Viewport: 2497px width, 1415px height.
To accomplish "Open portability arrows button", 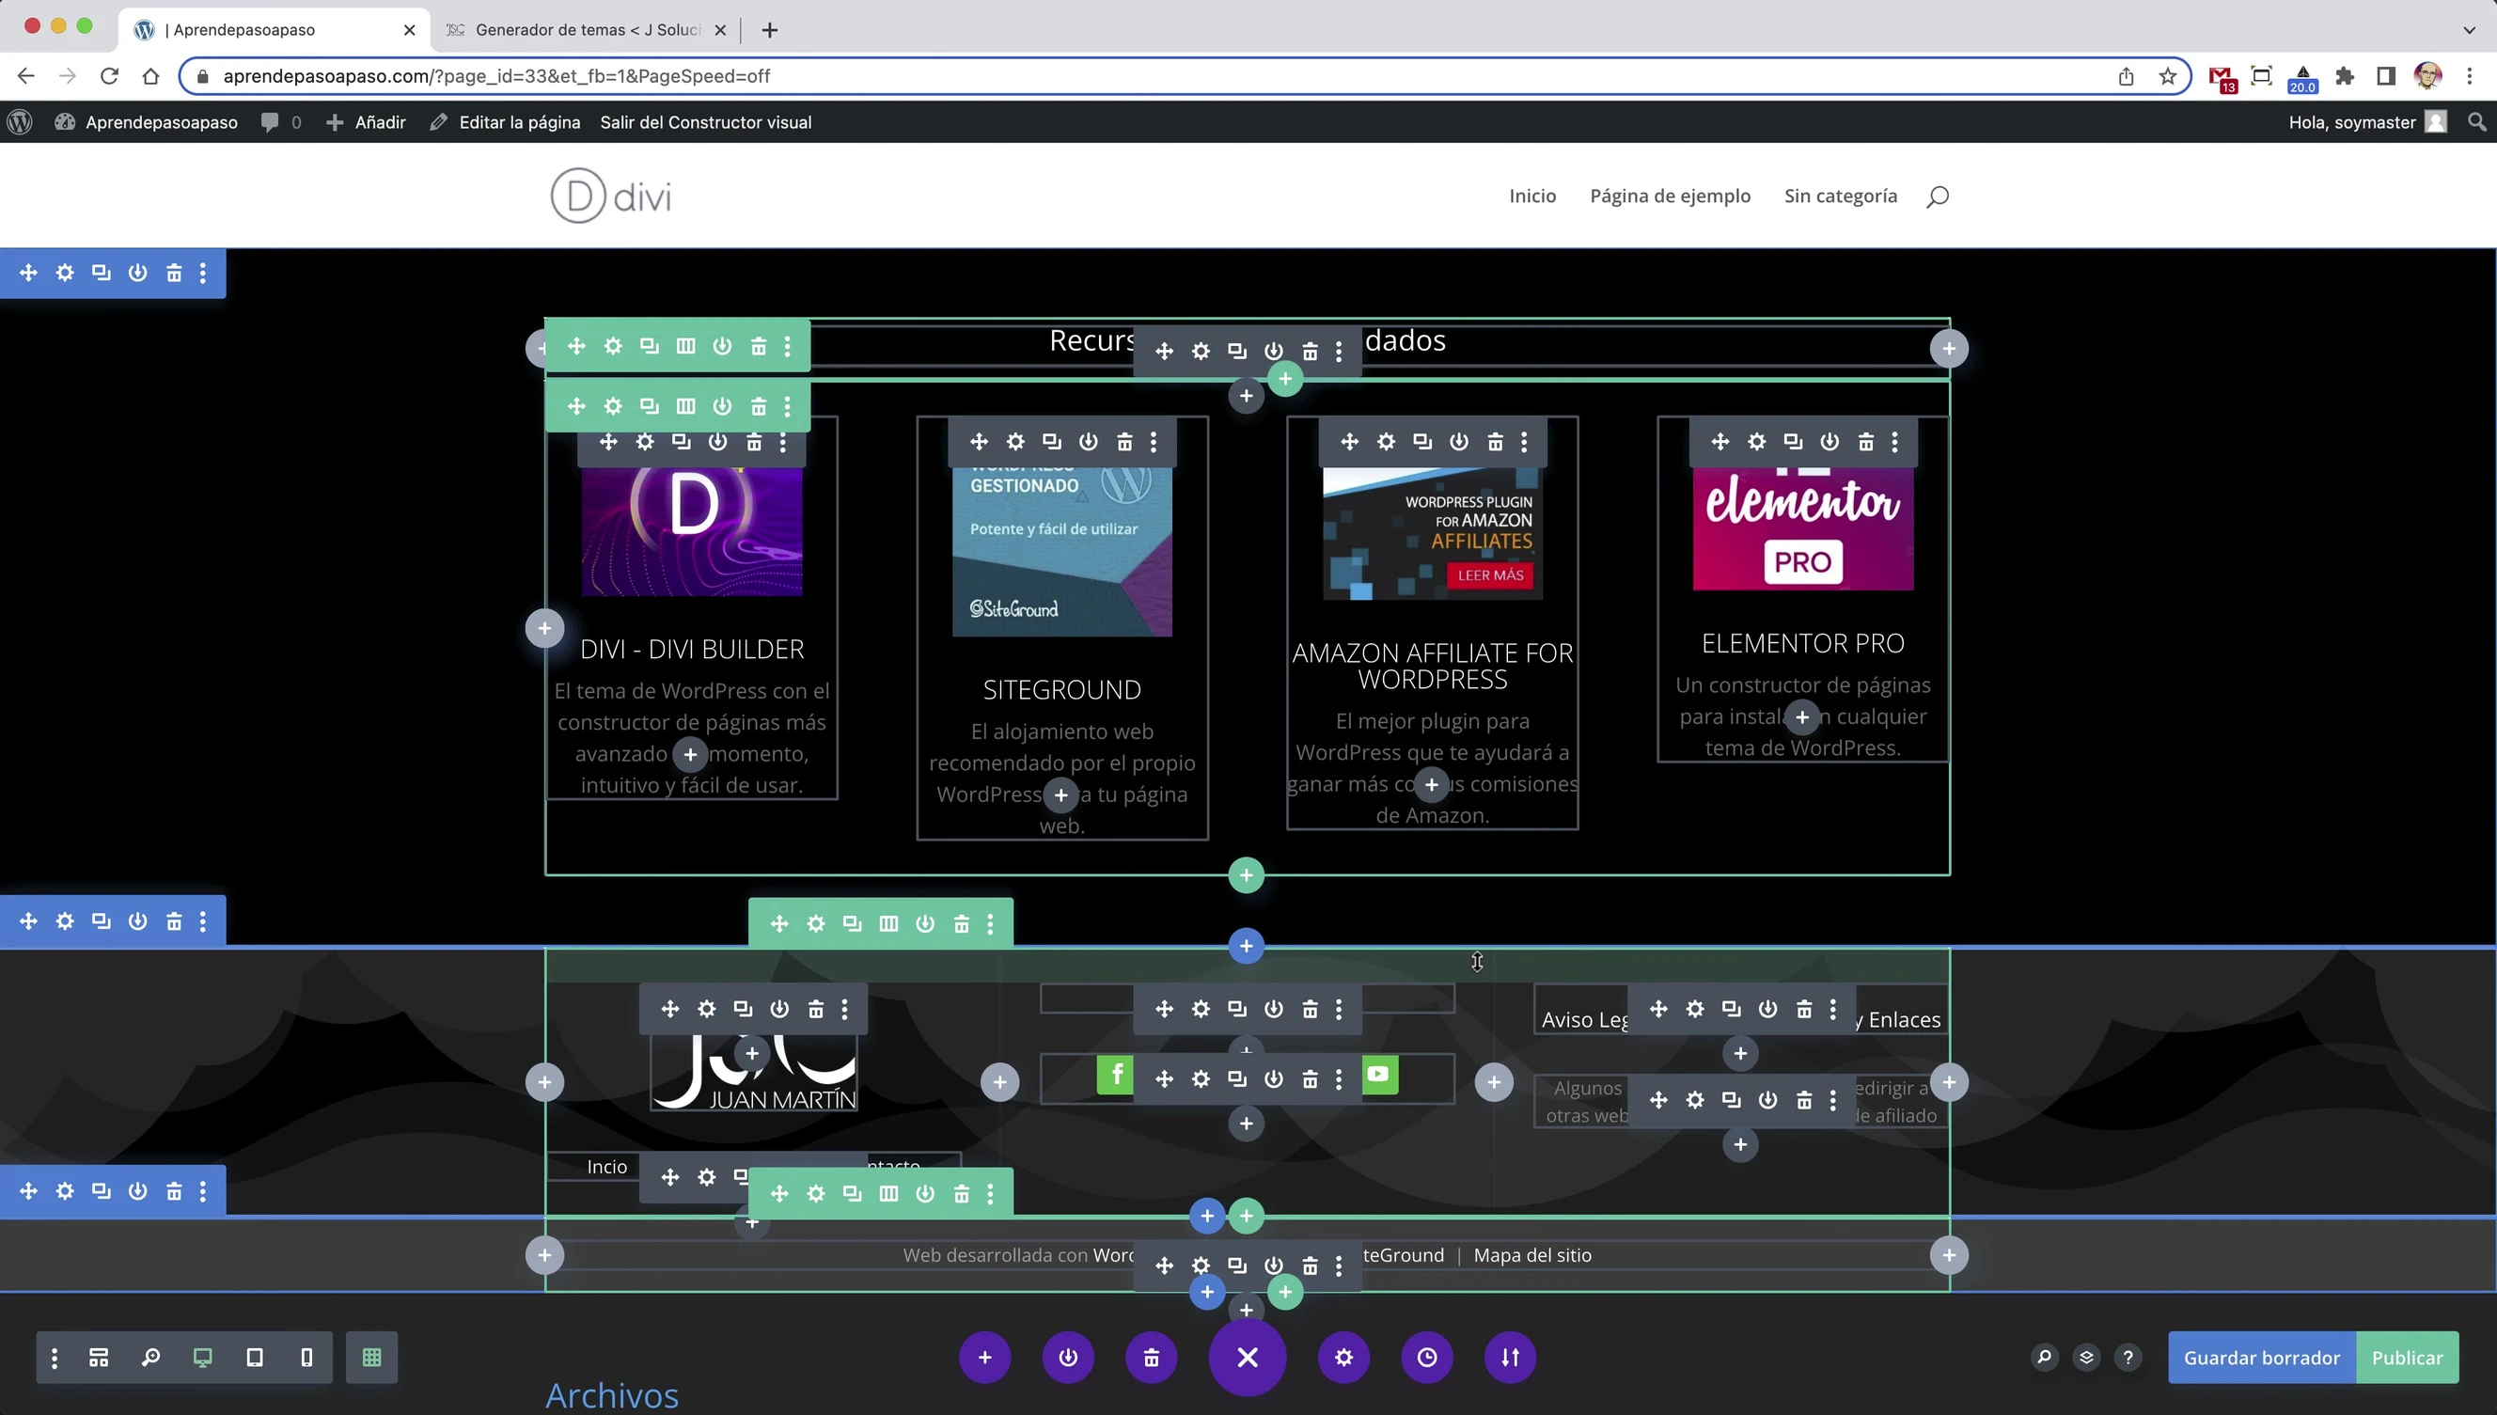I will click(1510, 1358).
